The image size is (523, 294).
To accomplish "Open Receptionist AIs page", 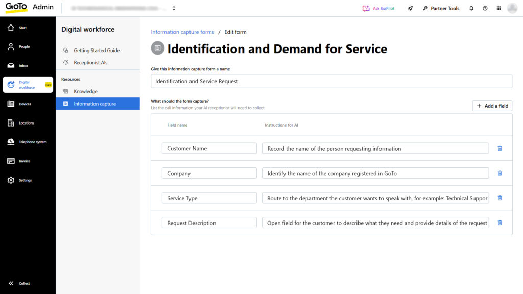I will [90, 63].
